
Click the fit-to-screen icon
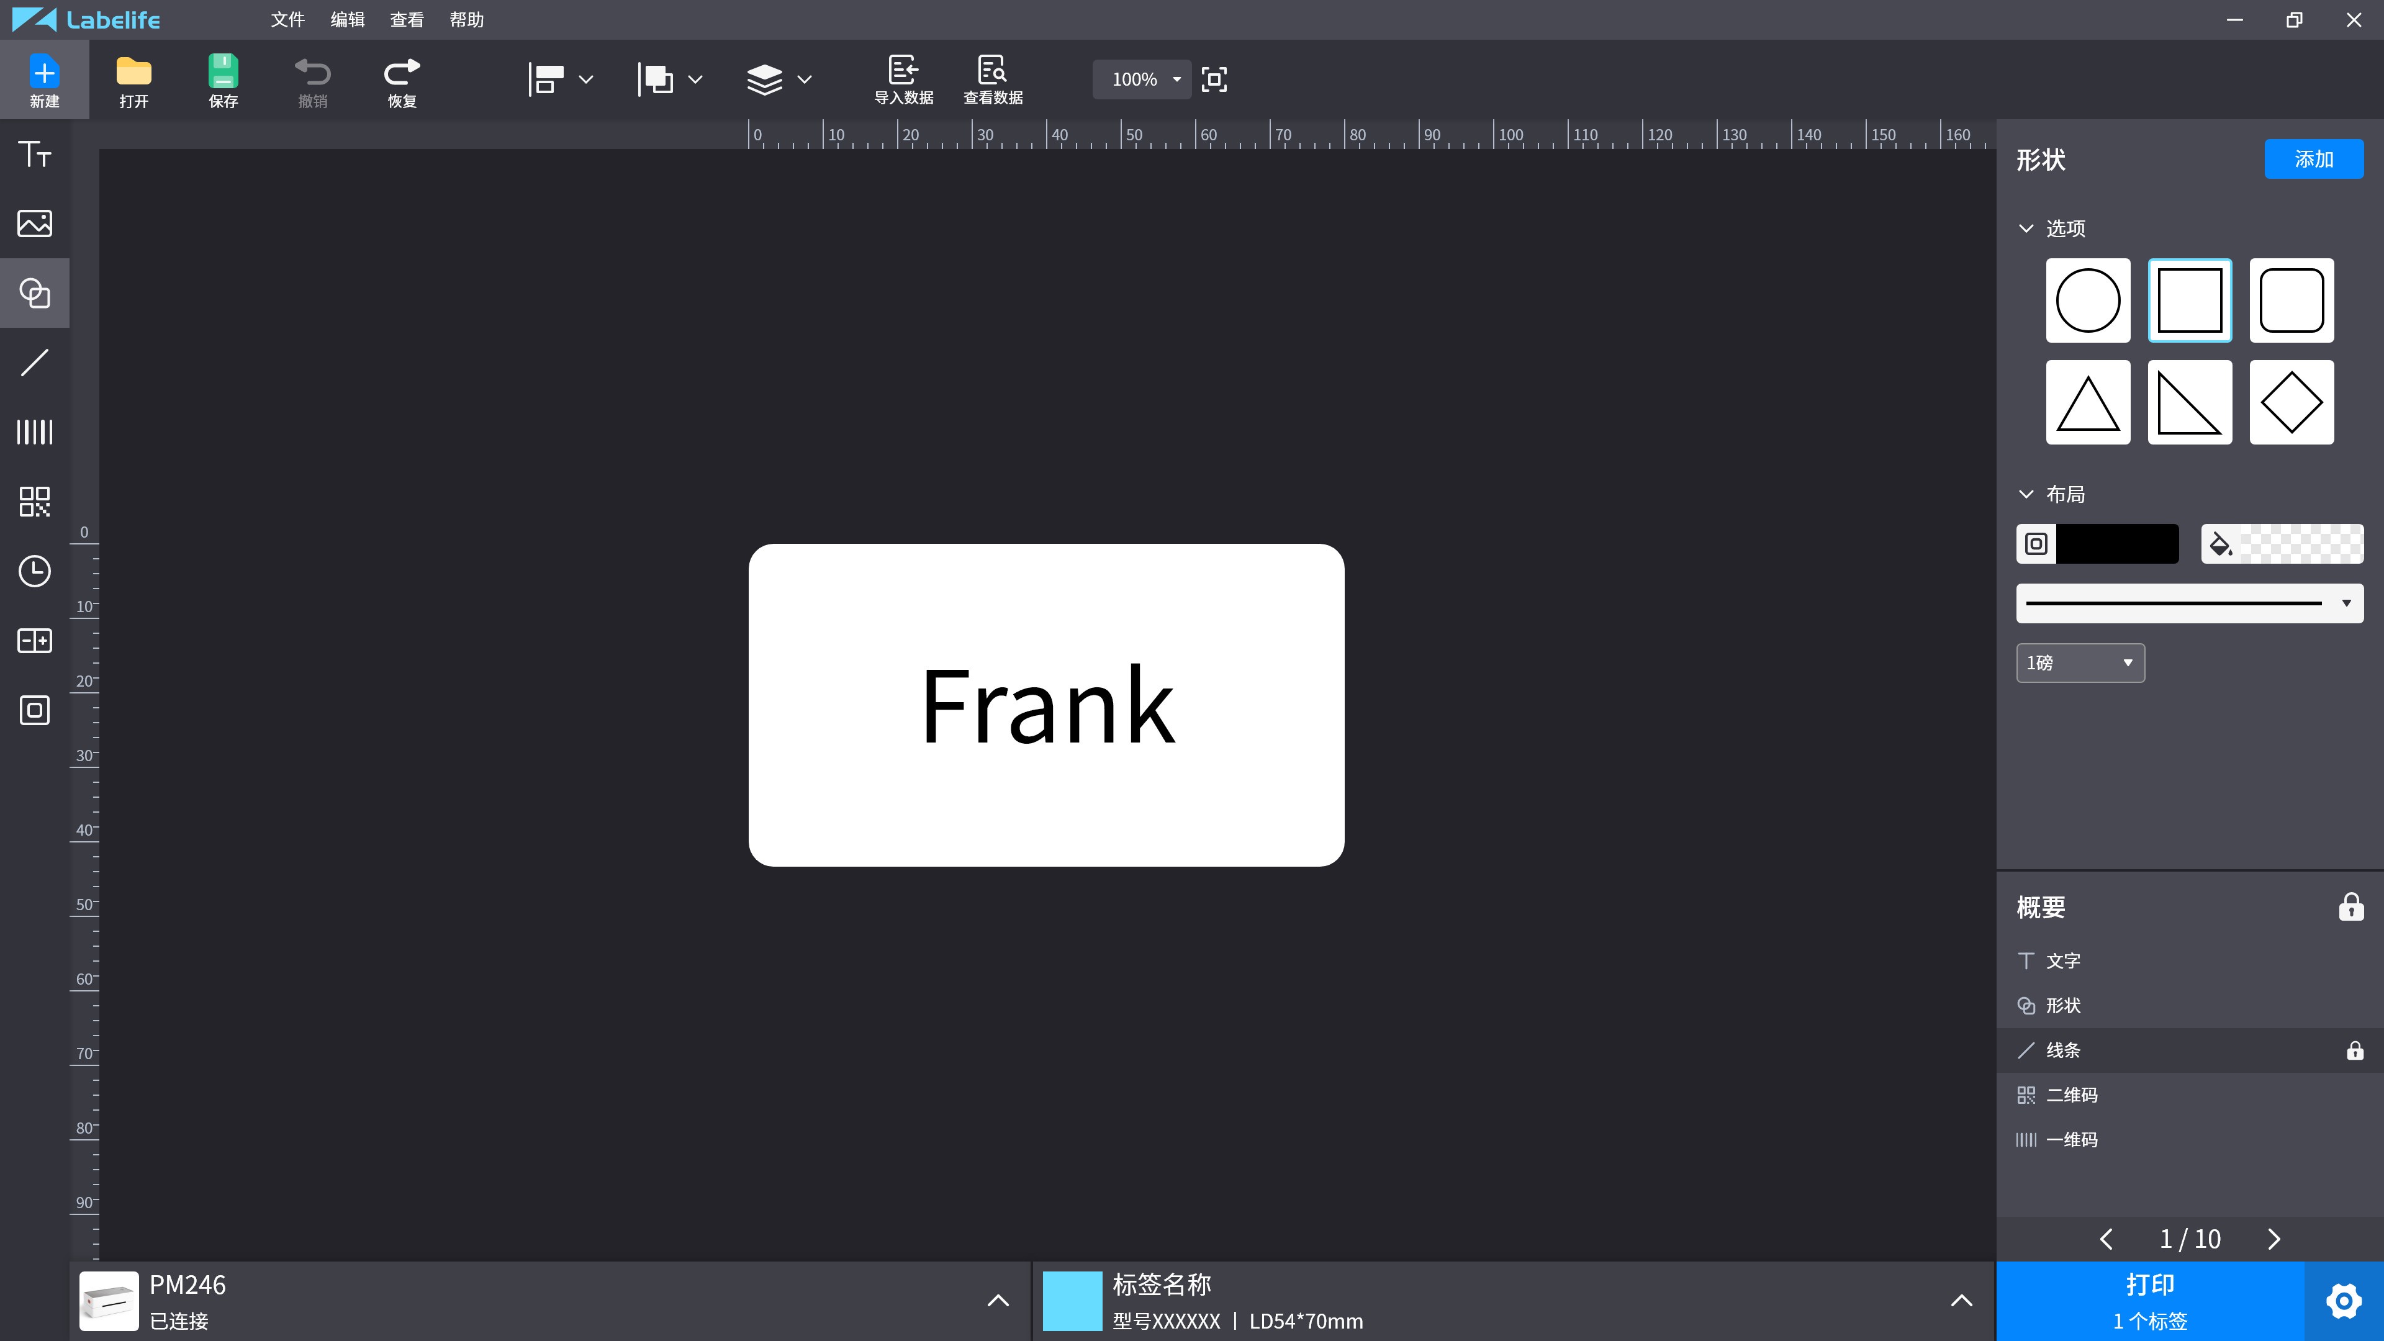click(1214, 79)
